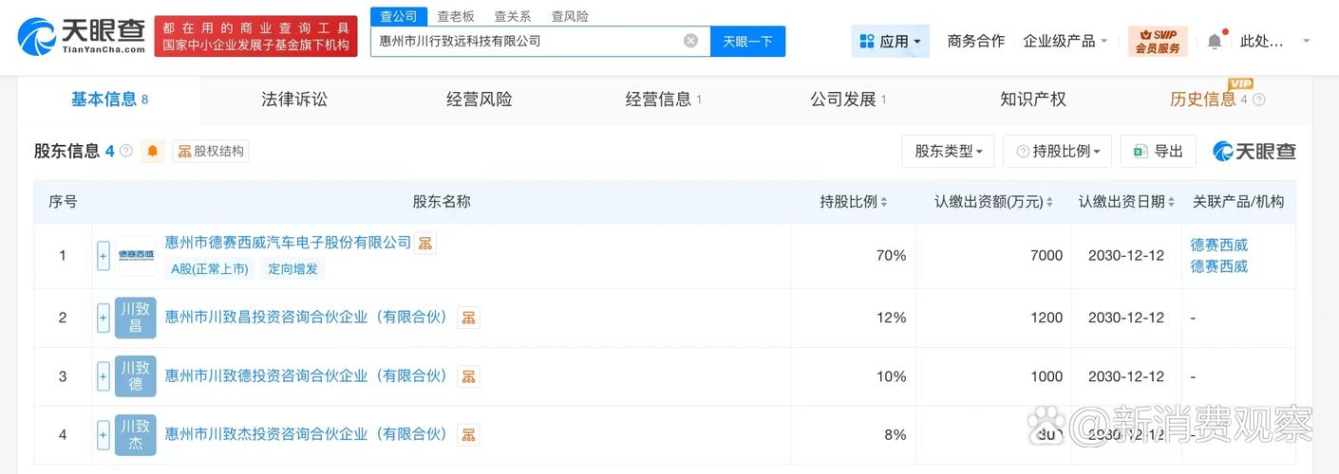Image resolution: width=1339 pixels, height=474 pixels.
Task: Sort the table by 持股比例 column arrows
Action: coord(884,202)
